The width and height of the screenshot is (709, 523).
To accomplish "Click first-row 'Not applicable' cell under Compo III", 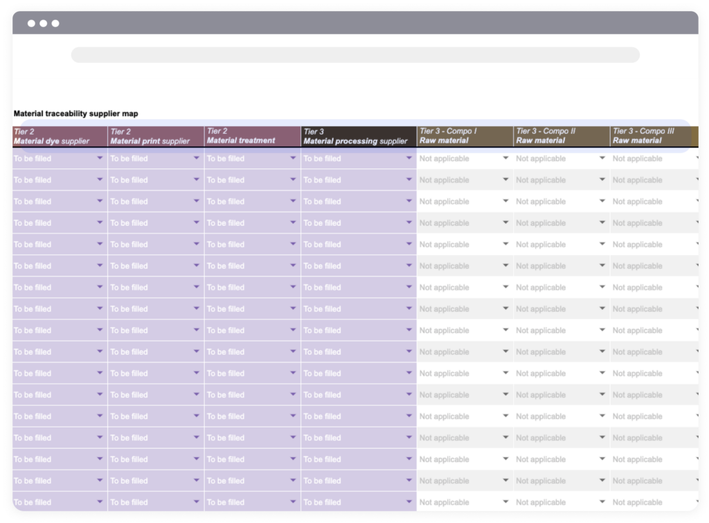I will [654, 159].
